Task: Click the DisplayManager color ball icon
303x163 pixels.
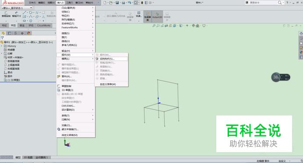Action: [x=28, y=33]
